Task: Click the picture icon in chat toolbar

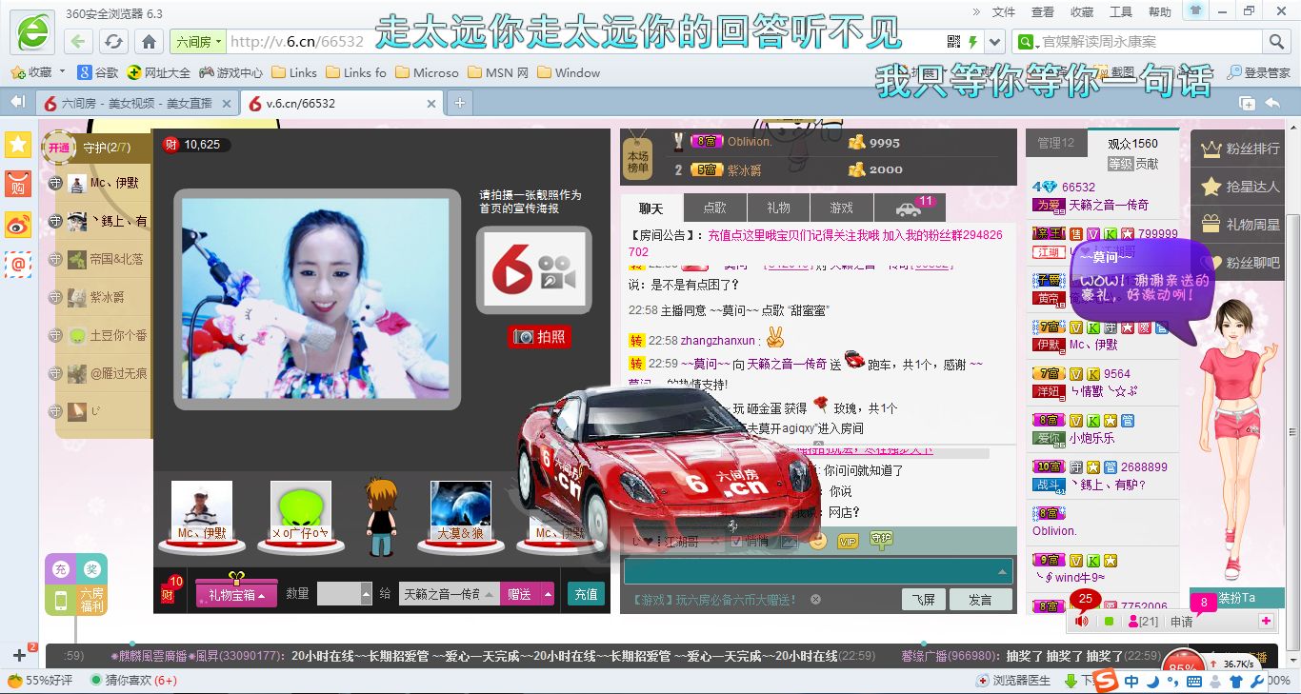Action: coord(789,541)
